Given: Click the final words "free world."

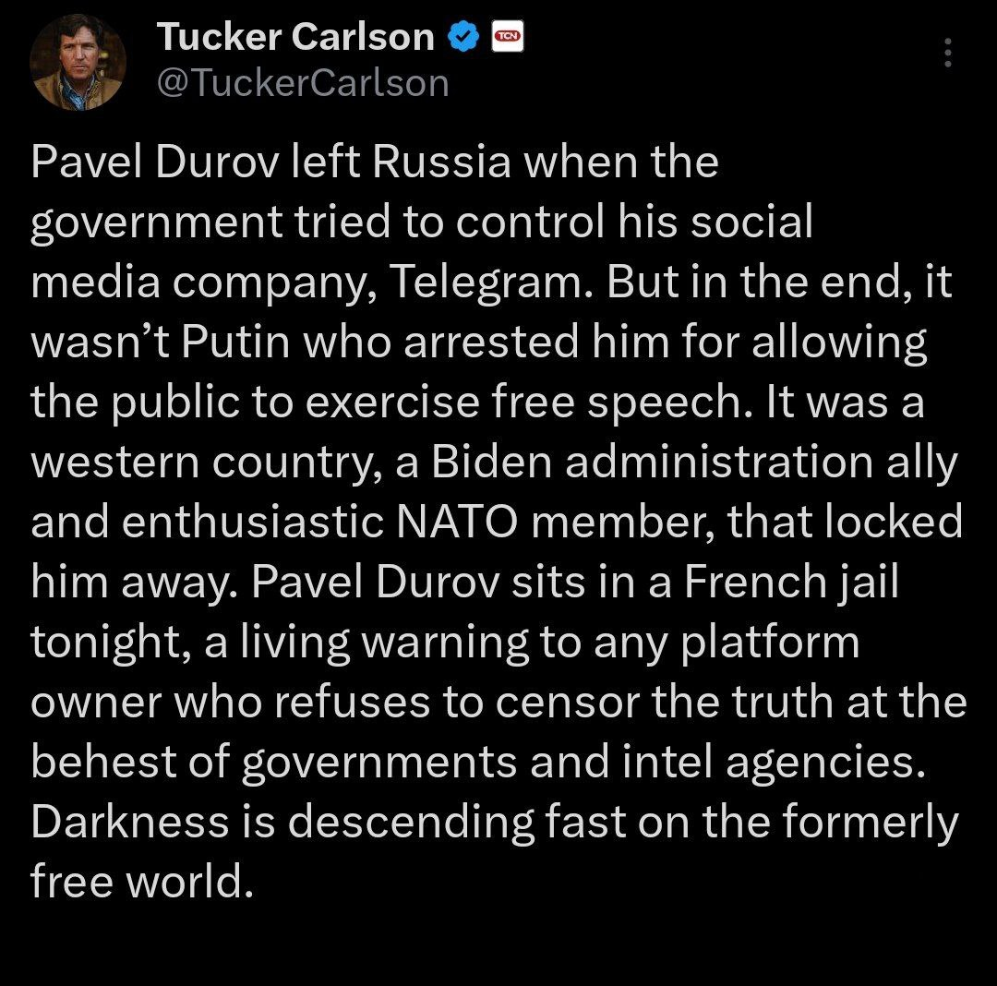Looking at the screenshot, I should tap(142, 882).
